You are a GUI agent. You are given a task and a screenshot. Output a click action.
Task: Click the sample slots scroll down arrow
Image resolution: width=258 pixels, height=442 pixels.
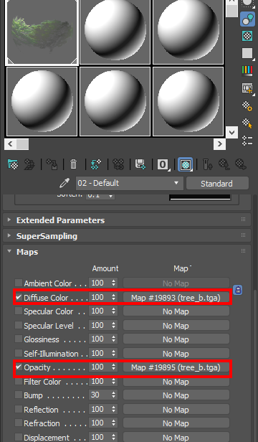click(232, 132)
